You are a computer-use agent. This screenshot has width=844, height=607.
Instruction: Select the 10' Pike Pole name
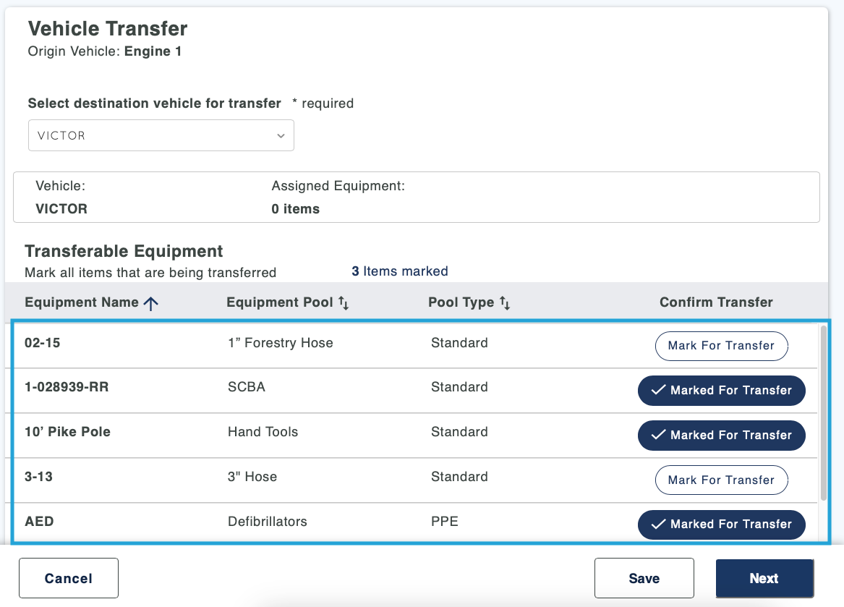point(67,431)
